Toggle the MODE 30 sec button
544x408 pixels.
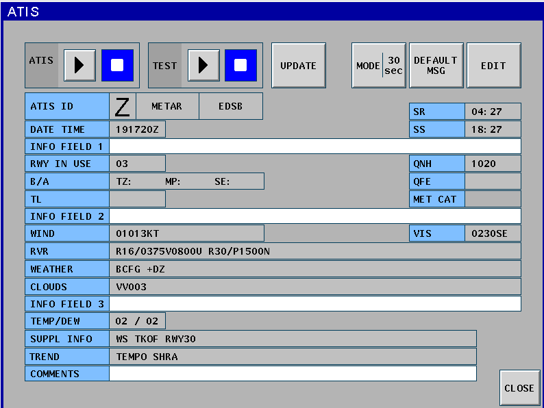pyautogui.click(x=379, y=66)
